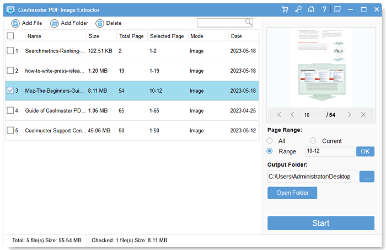
Task: Focus the file search box
Action: (x=225, y=23)
